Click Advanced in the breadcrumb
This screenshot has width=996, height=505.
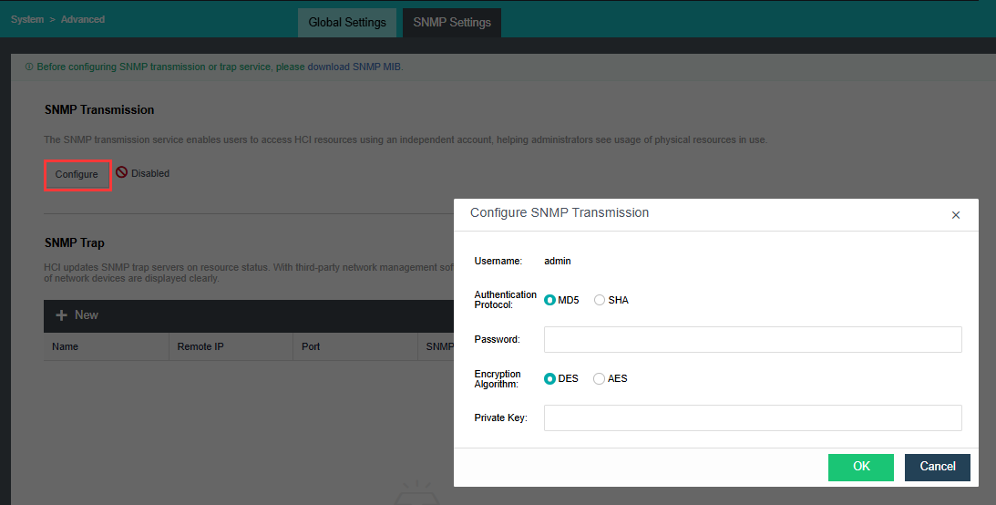(83, 19)
